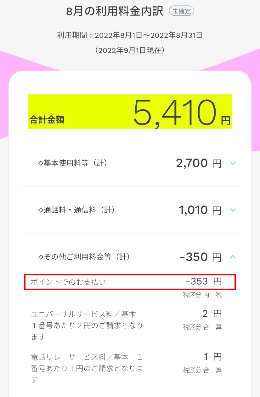Click the 2022年9月1日現在 note

tap(130, 50)
